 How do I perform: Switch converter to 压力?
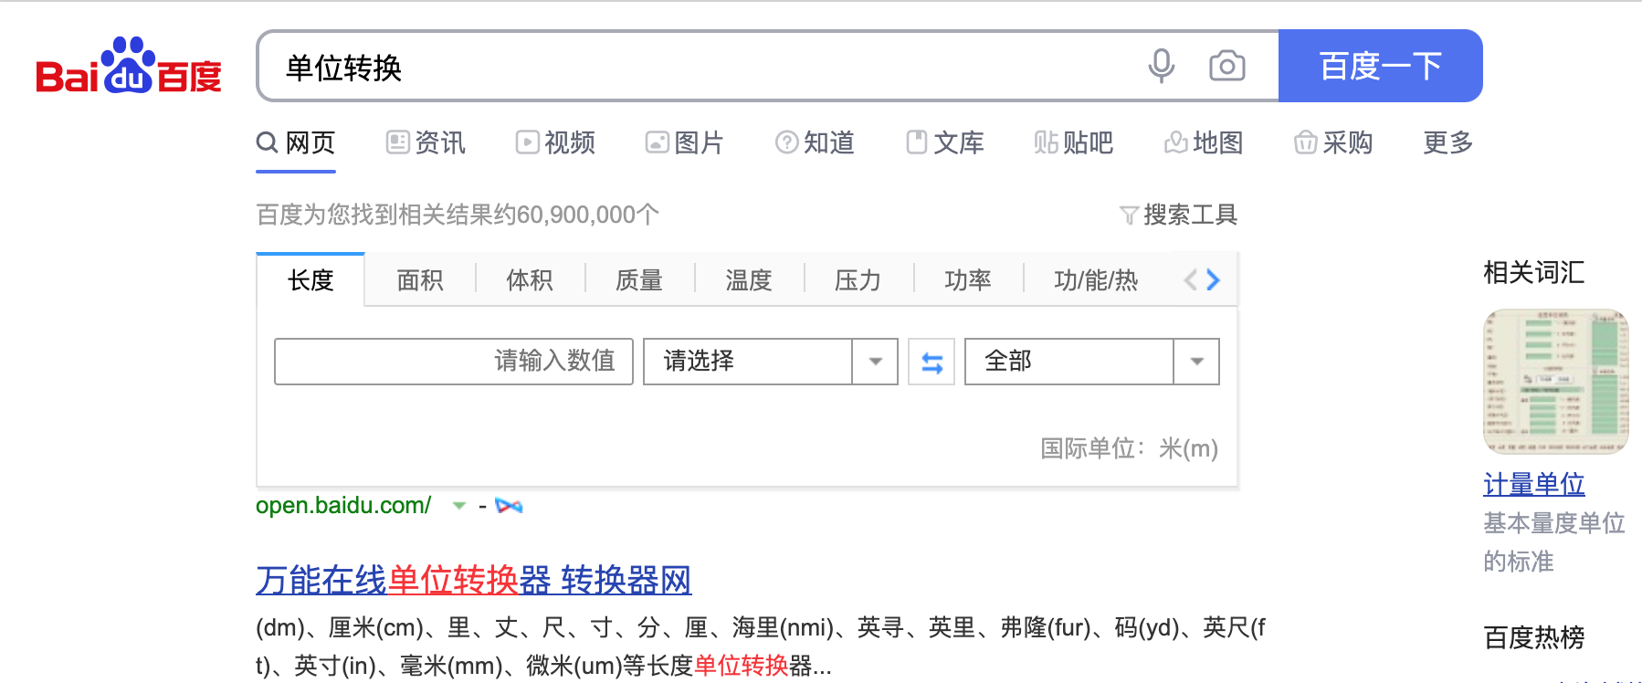click(x=858, y=279)
